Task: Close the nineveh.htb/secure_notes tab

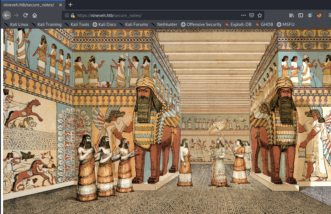Action: pos(61,5)
